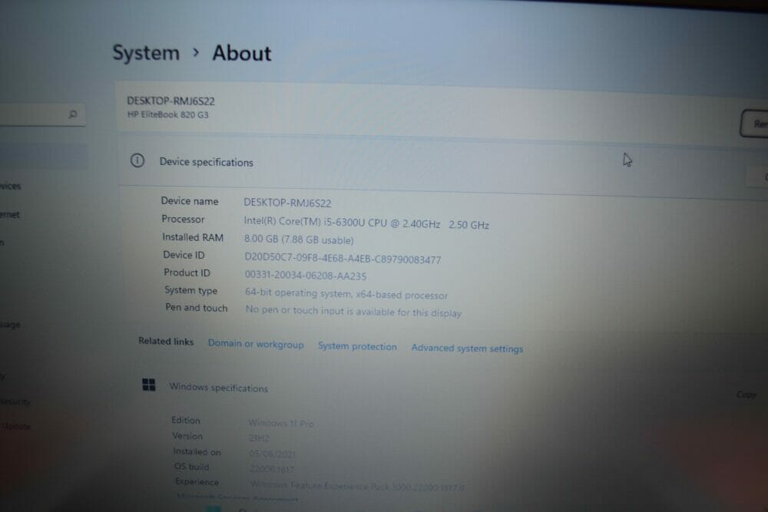Click the OS build label
Image resolution: width=768 pixels, height=512 pixels.
[191, 467]
